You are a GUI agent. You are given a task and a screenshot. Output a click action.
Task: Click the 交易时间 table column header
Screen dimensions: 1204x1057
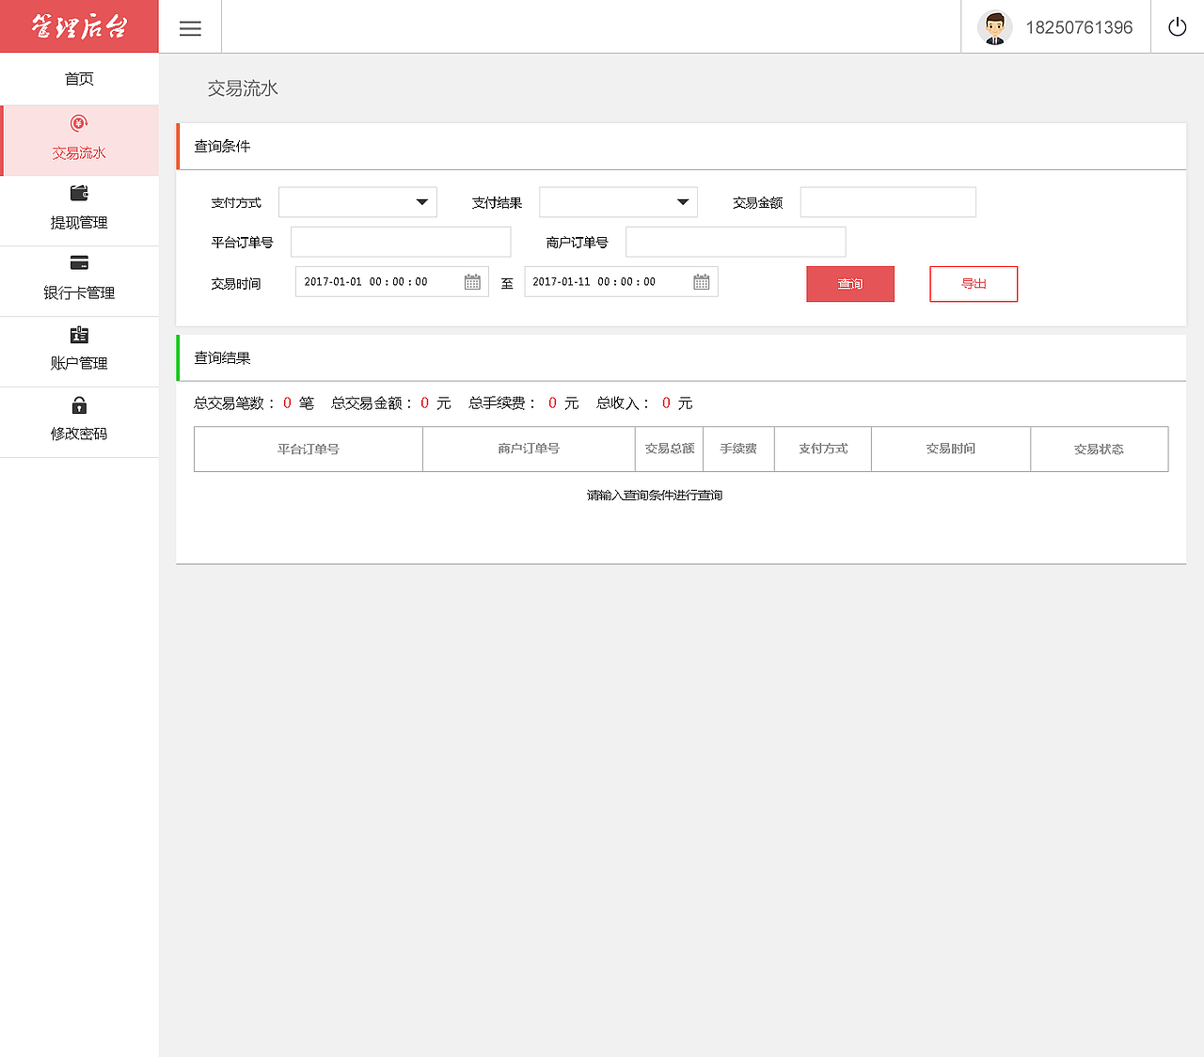pyautogui.click(x=951, y=450)
